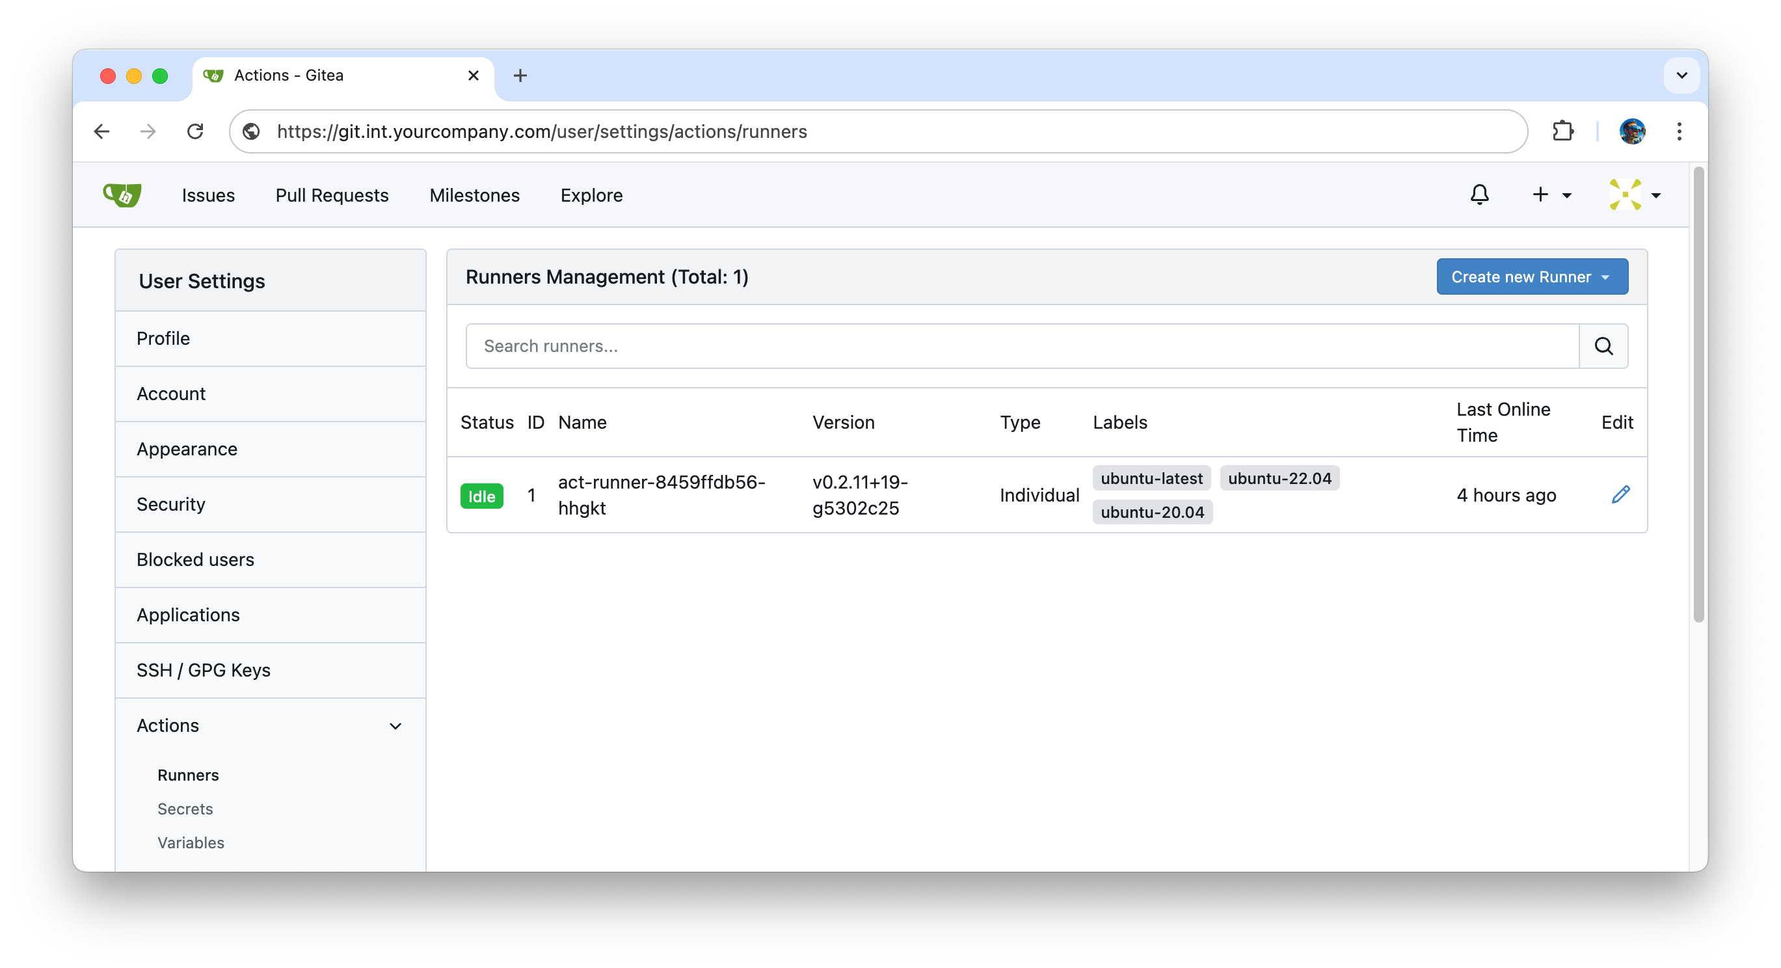Click the pencil edit icon for act-runner
The height and width of the screenshot is (968, 1781).
point(1620,494)
